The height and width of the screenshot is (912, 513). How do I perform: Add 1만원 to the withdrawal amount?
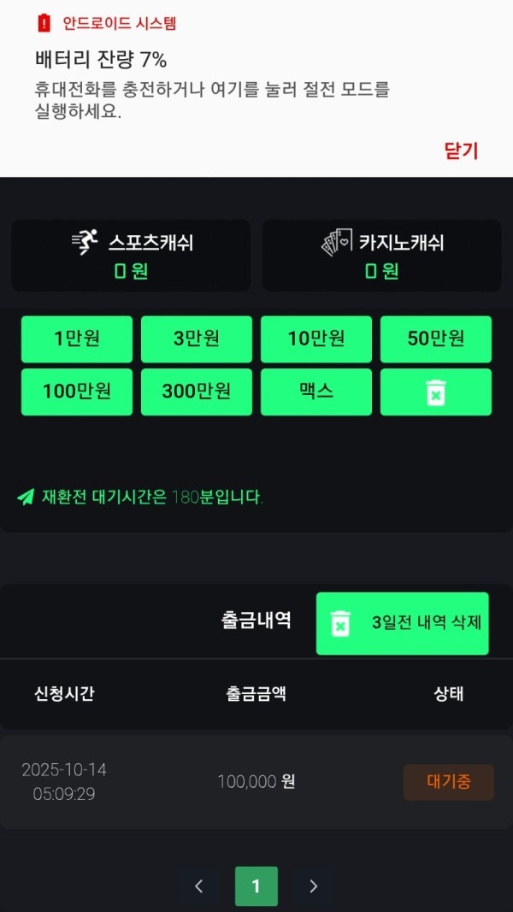pyautogui.click(x=77, y=339)
